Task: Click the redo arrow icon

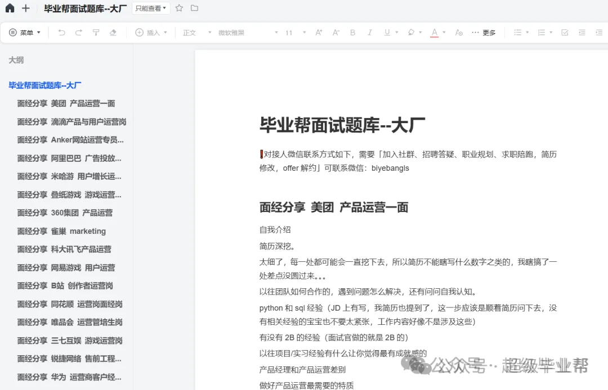Action: pyautogui.click(x=79, y=33)
